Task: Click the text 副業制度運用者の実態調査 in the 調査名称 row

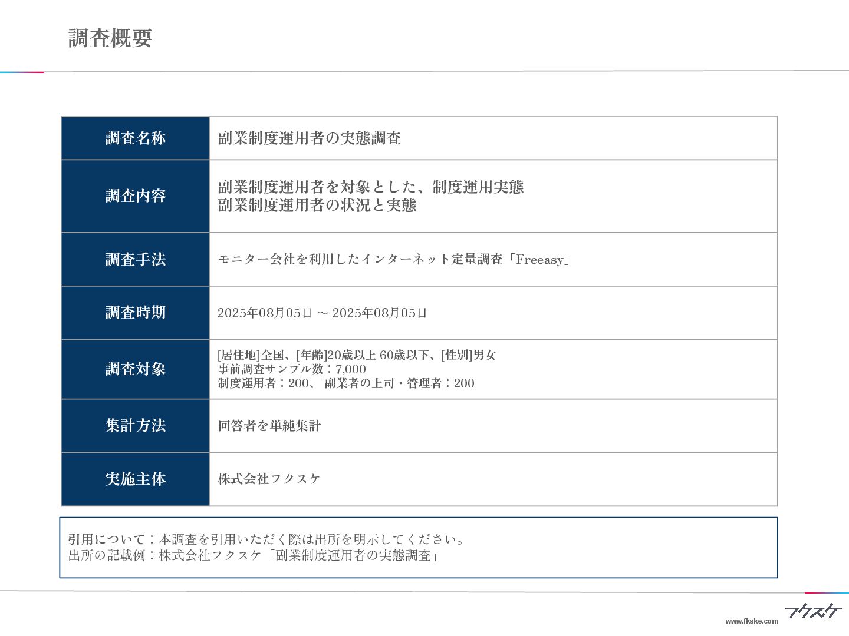Action: coord(310,138)
